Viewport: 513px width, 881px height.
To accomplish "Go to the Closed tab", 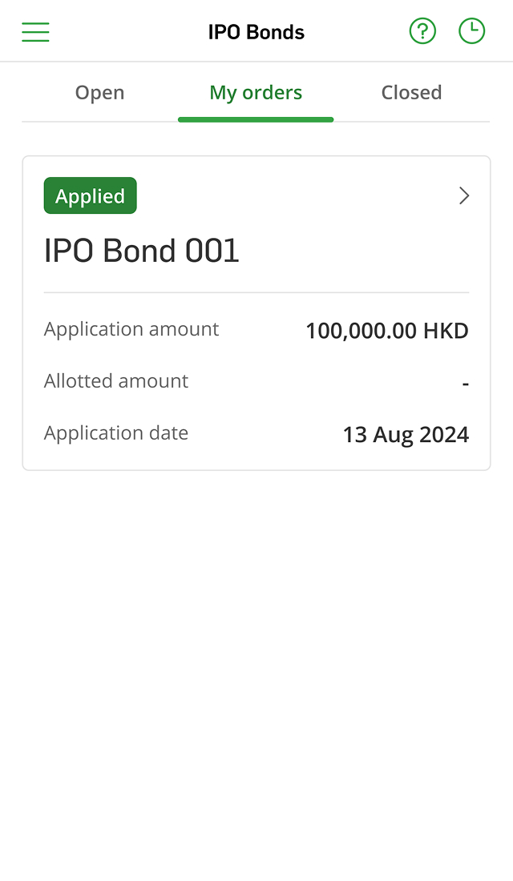I will (411, 93).
